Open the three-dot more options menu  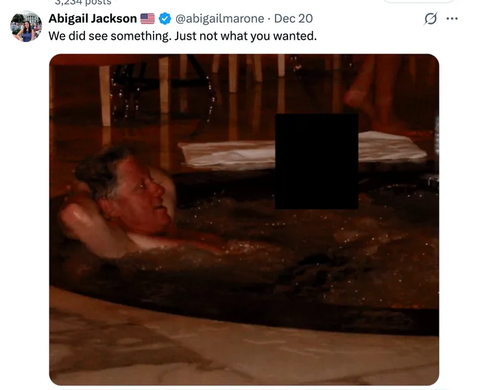pos(452,19)
